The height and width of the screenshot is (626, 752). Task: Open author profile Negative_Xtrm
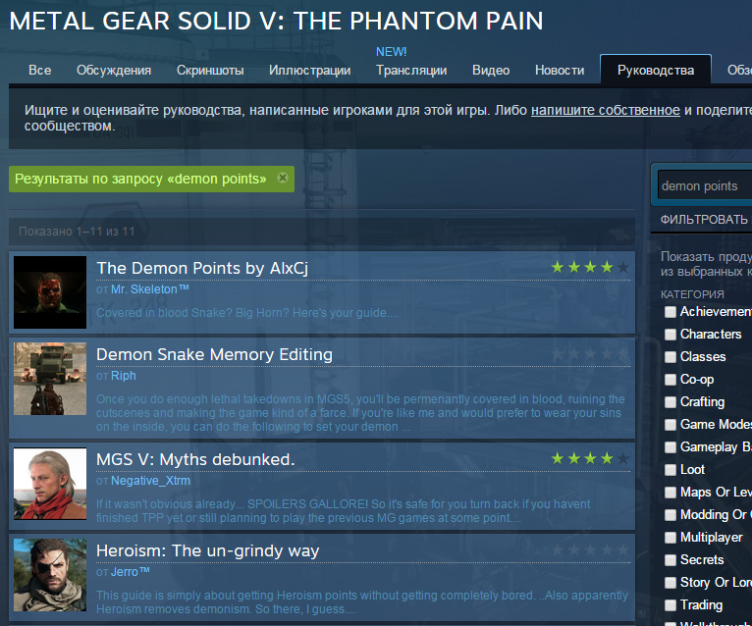150,481
